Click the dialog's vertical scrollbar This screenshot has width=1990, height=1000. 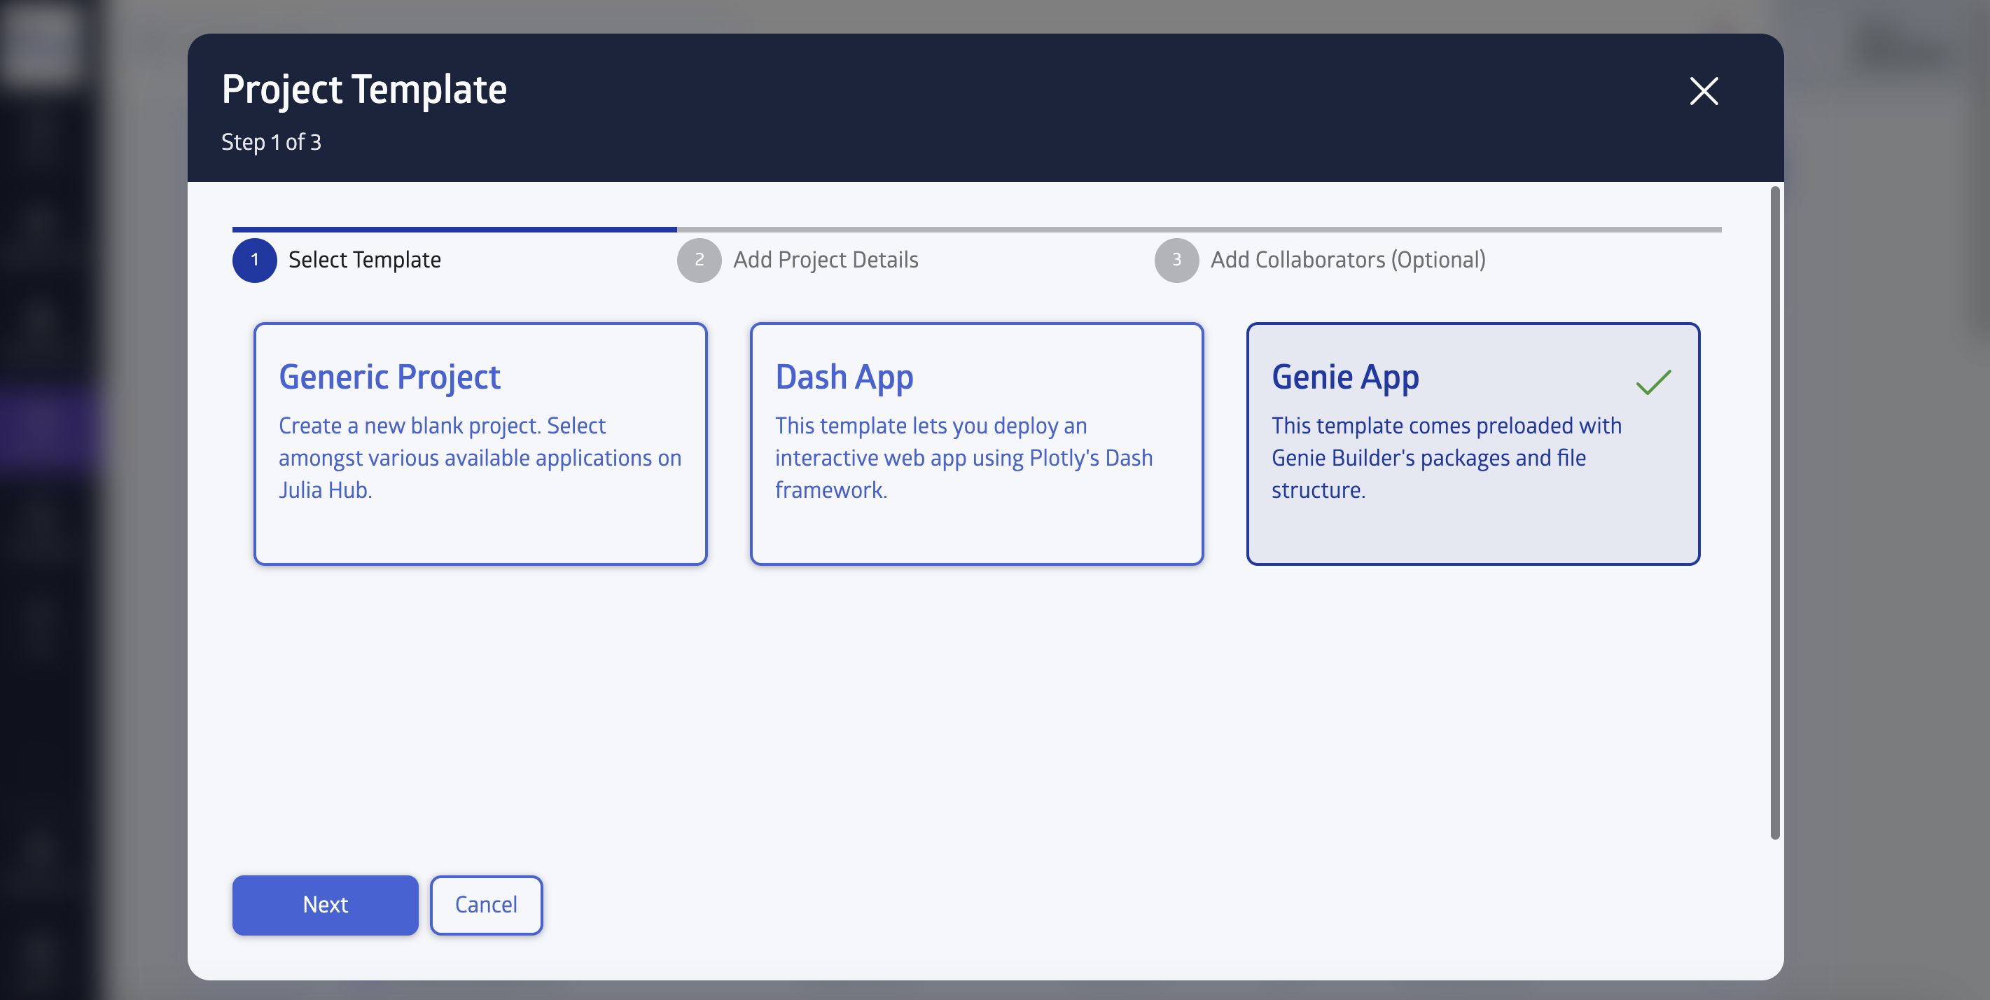coord(1774,513)
